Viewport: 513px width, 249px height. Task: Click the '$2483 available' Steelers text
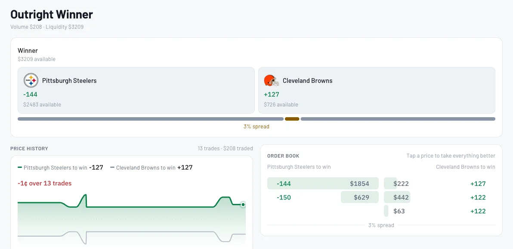point(42,104)
